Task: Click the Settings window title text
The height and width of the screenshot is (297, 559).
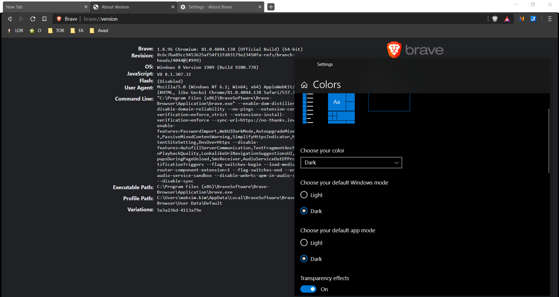Action: [x=325, y=64]
